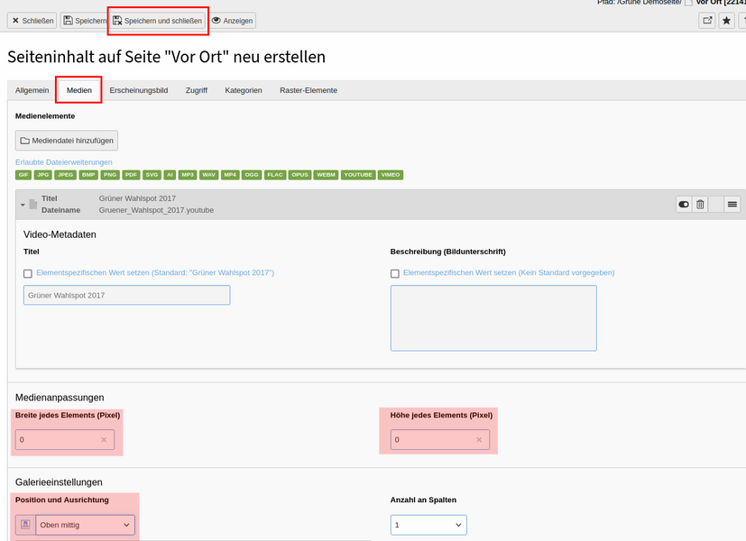Open Position und Ausrichtung dropdown
This screenshot has width=746, height=541.
tap(85, 525)
